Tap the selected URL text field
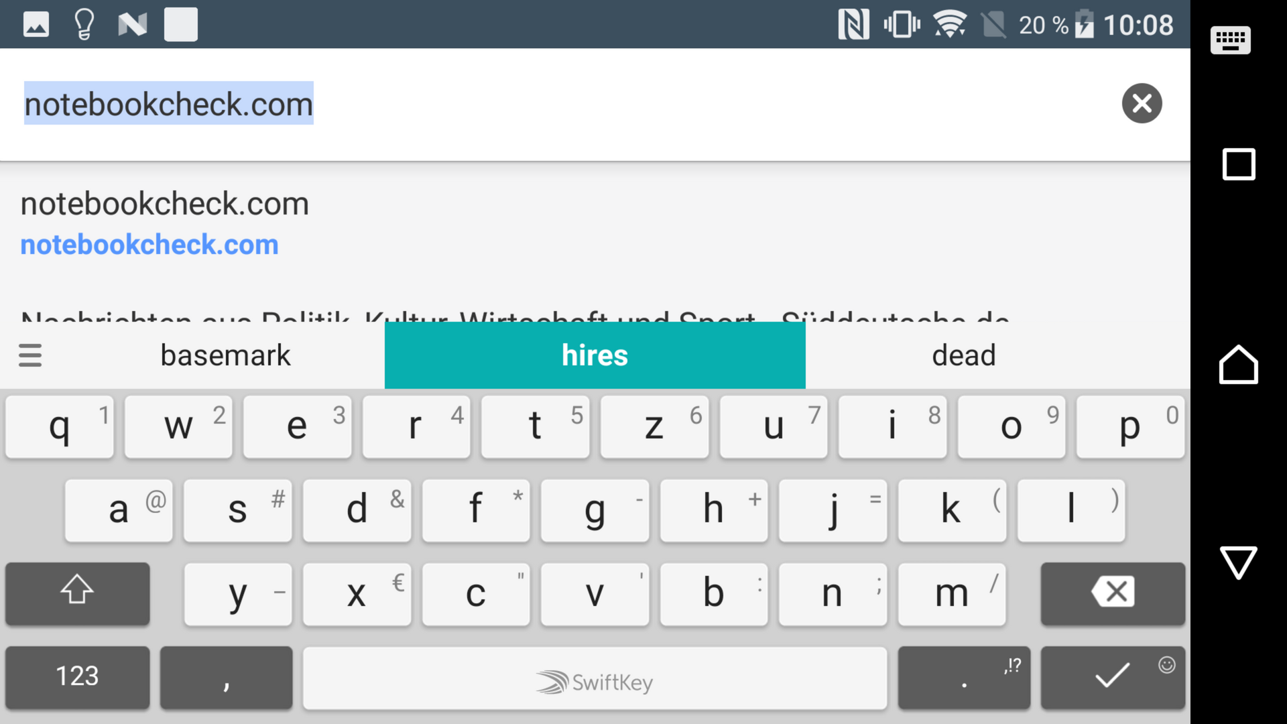 (x=169, y=104)
